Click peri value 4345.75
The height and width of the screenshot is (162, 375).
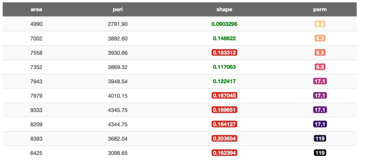coord(118,110)
